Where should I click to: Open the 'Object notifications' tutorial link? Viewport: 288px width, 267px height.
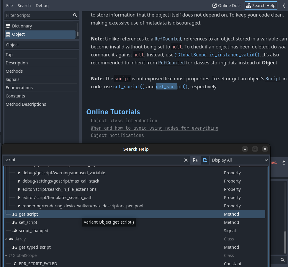(117, 135)
